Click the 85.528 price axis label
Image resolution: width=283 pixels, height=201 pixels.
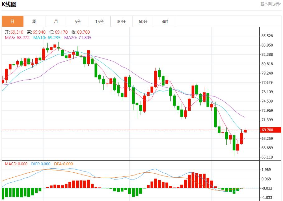pos(267,36)
